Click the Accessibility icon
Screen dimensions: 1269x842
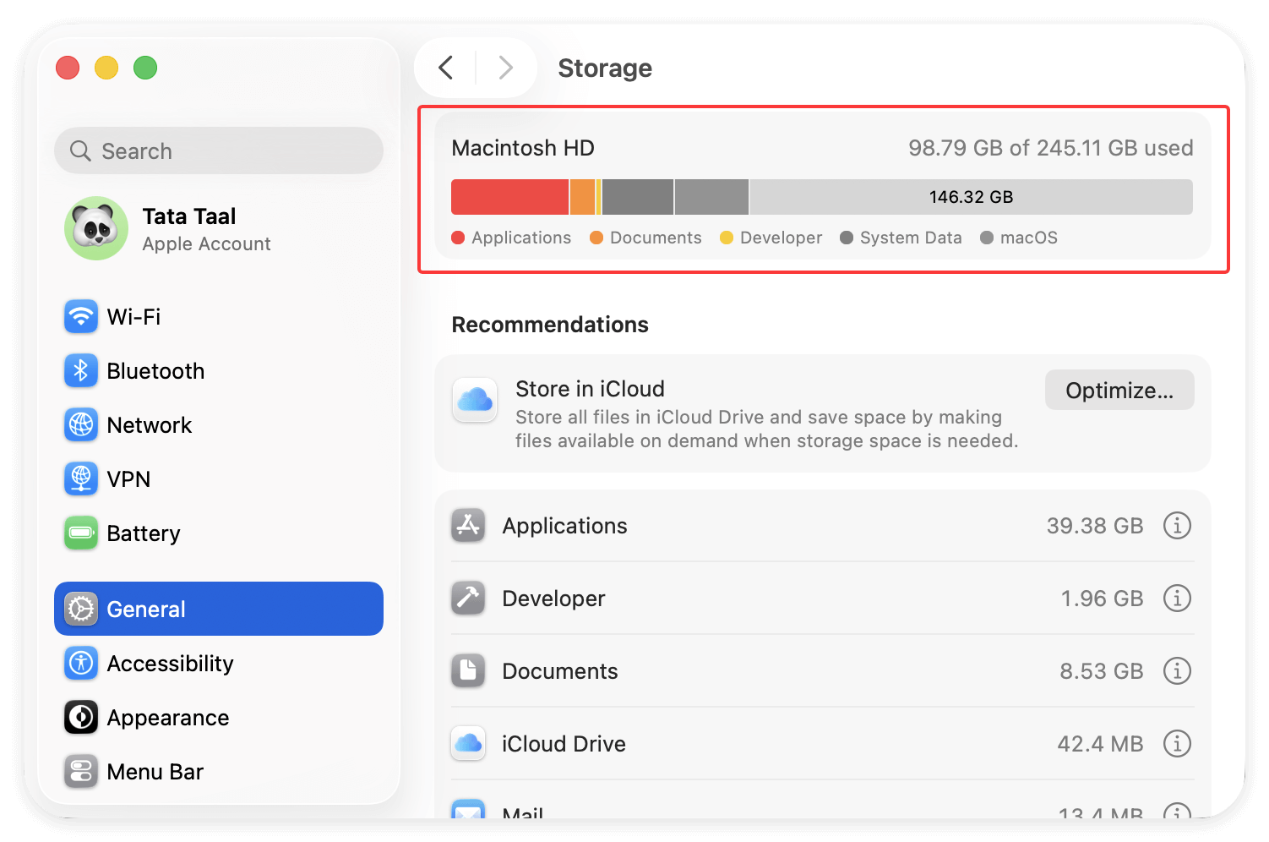pyautogui.click(x=80, y=663)
